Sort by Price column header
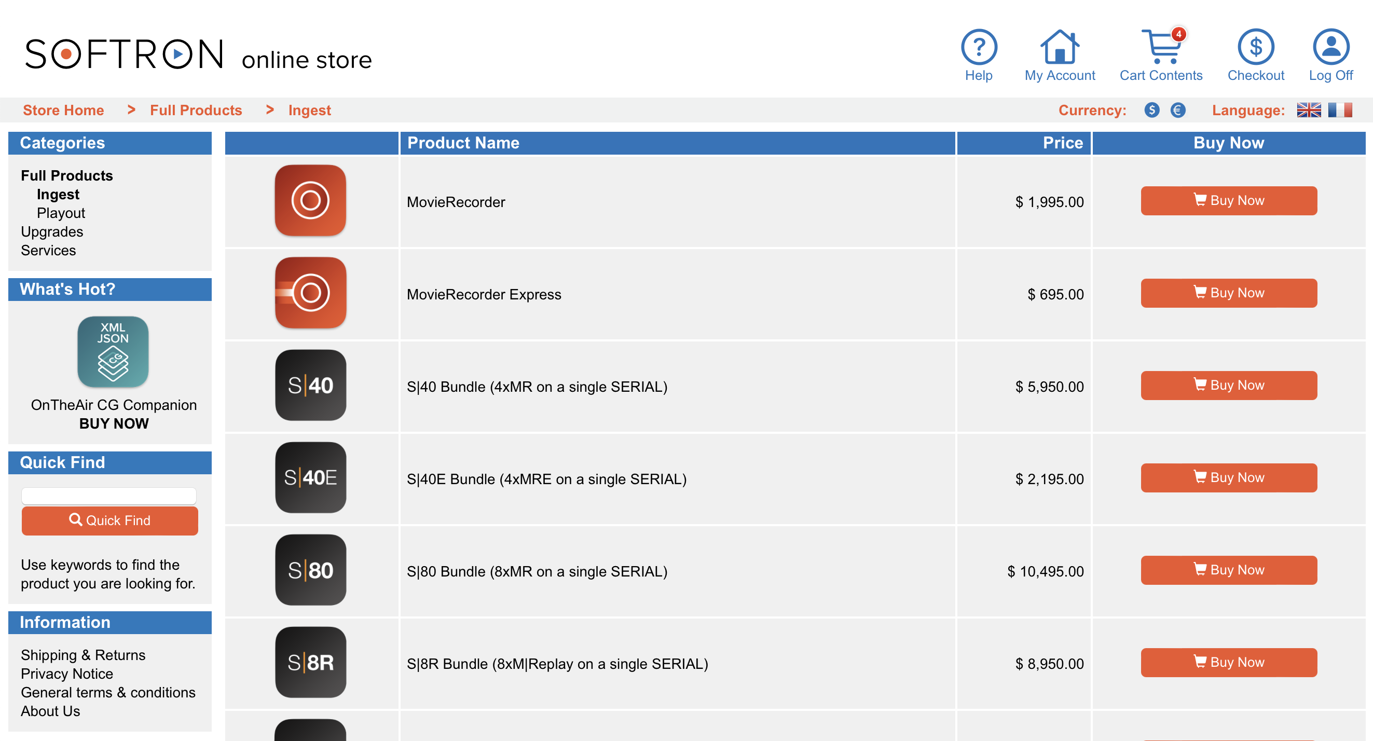The image size is (1373, 741). point(1063,143)
